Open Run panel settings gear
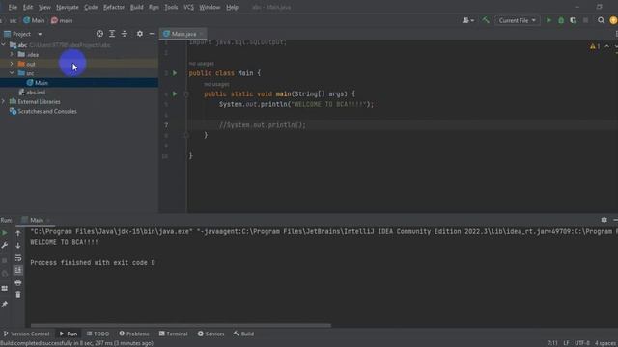This screenshot has height=347, width=618. 604,220
